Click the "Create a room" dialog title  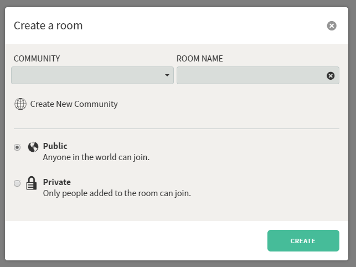pyautogui.click(x=48, y=25)
